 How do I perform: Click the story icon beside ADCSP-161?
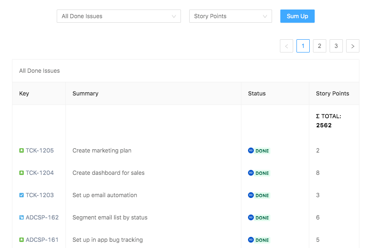(22, 240)
